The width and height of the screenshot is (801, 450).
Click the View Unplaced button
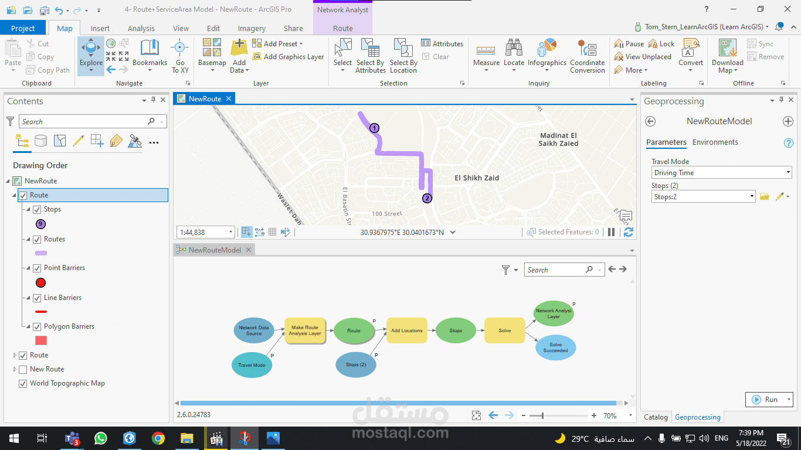(x=642, y=57)
